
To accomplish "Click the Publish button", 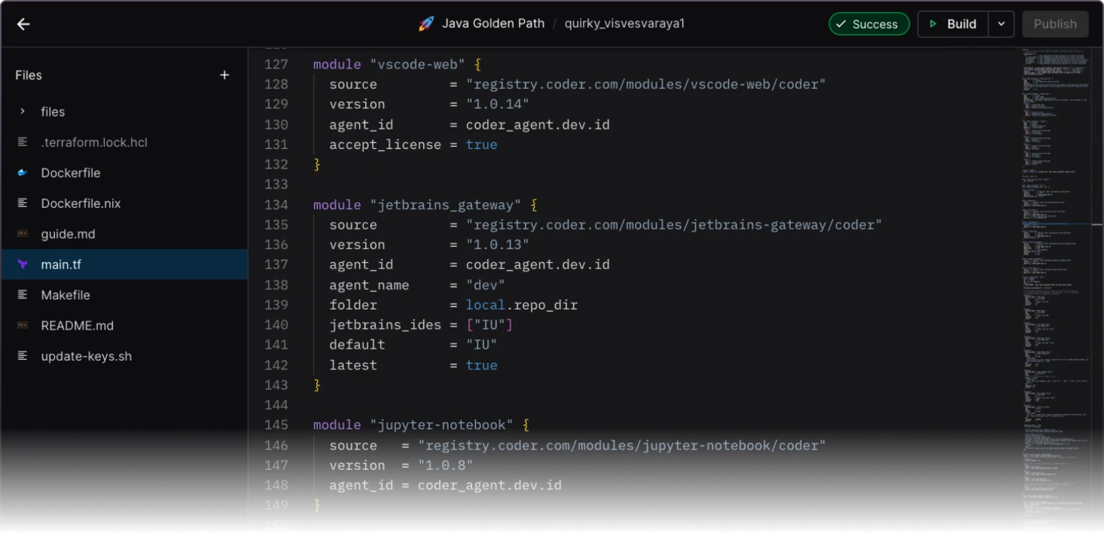I will [1054, 24].
